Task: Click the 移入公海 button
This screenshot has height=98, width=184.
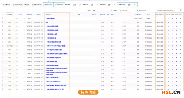Action: [x=48, y=5]
